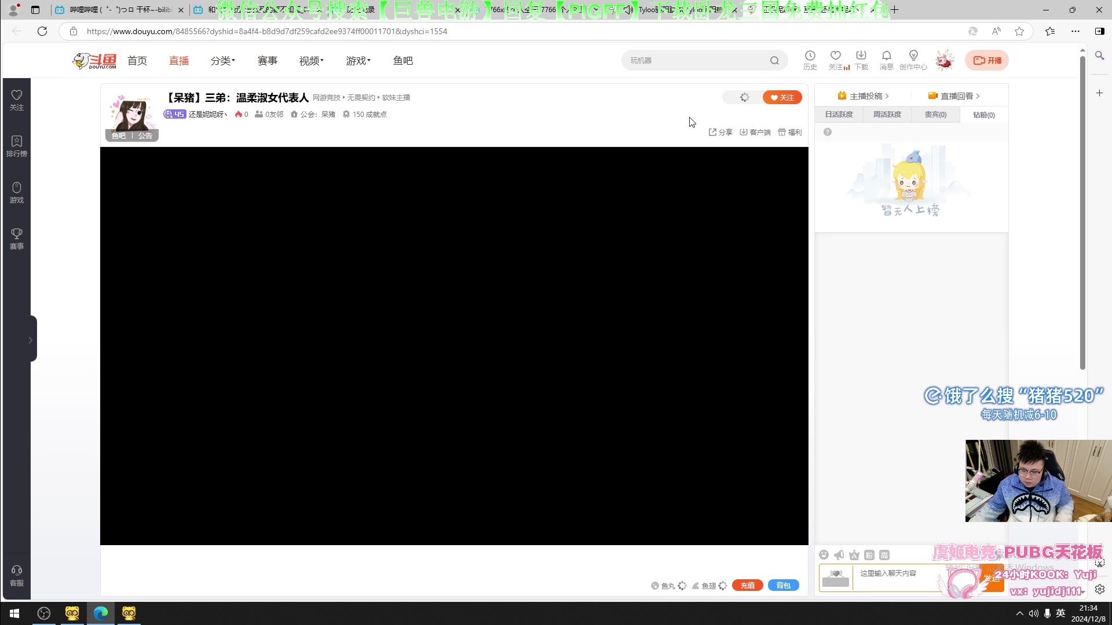Open the Windows Start menu
The image size is (1112, 625).
click(x=14, y=613)
